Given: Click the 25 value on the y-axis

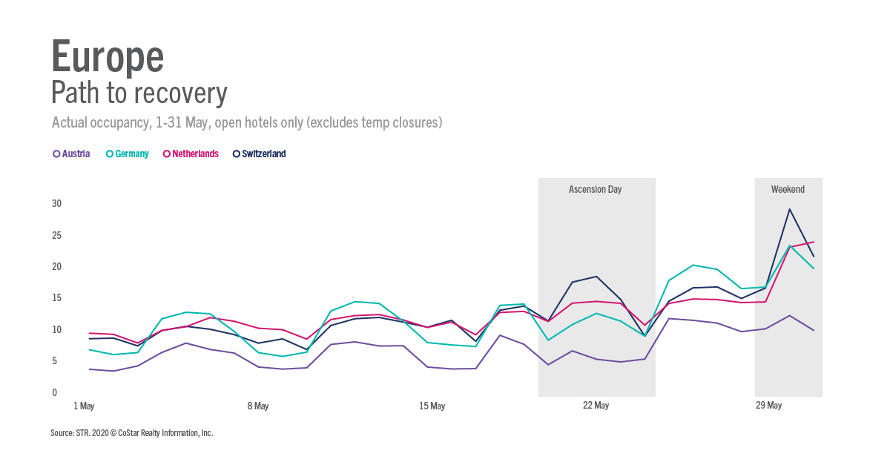Looking at the screenshot, I should tap(56, 236).
